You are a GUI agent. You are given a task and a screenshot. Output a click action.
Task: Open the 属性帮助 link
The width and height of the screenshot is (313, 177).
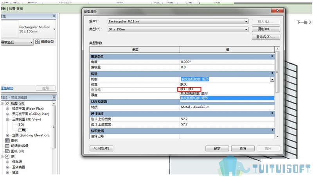pos(7,88)
